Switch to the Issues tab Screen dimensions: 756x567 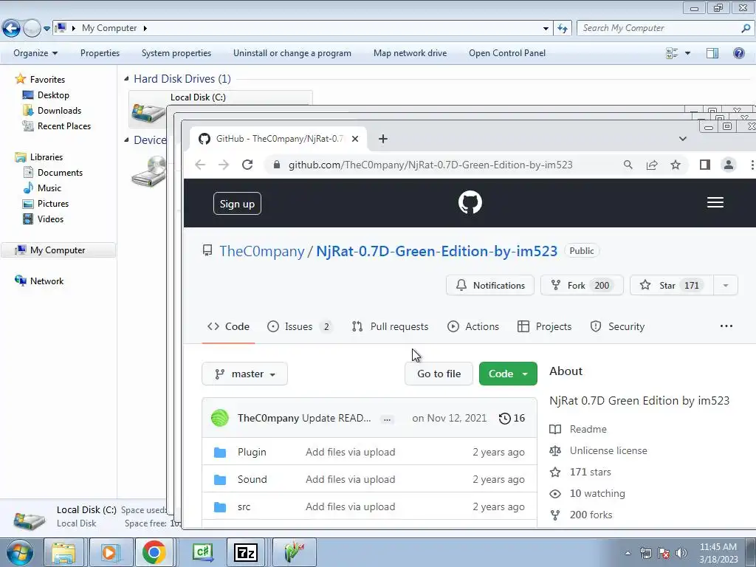(x=299, y=326)
